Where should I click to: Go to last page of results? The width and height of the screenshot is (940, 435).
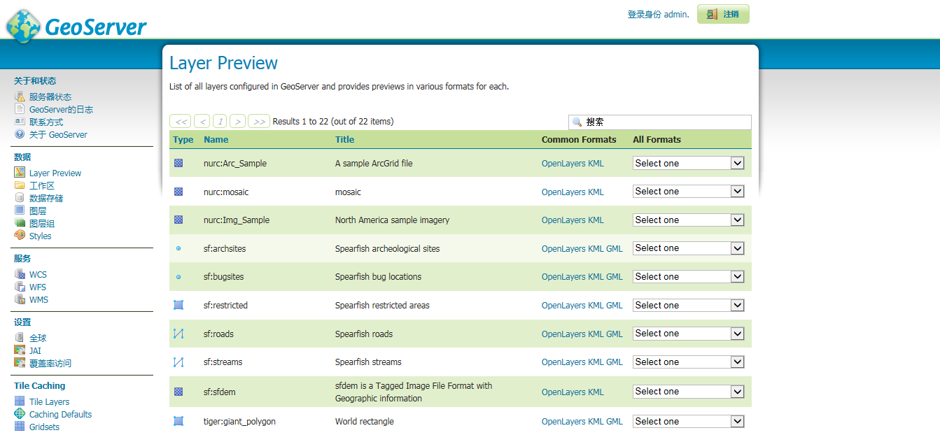click(x=259, y=122)
